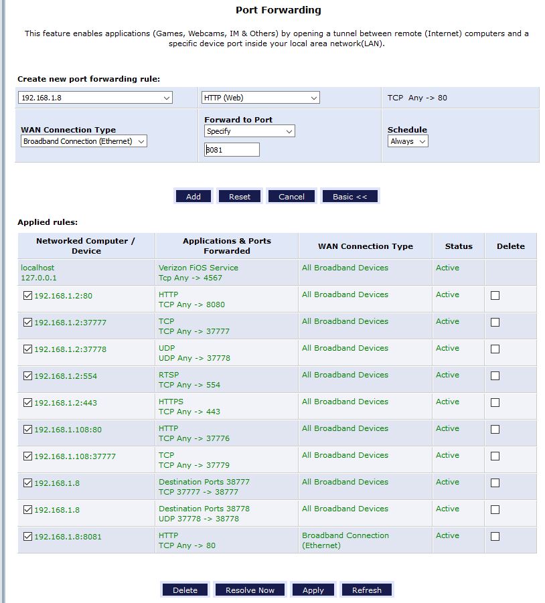Click the Apply button

(x=313, y=590)
